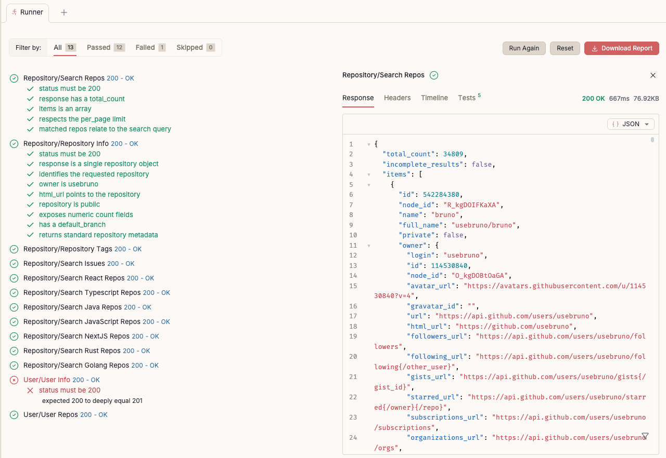Collapse the owner object on line 11
The height and width of the screenshot is (458, 666).
pos(369,246)
